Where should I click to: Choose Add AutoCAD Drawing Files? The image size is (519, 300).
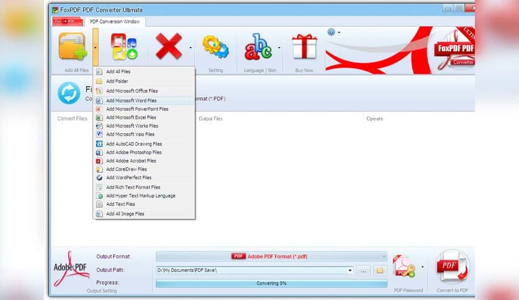144,144
